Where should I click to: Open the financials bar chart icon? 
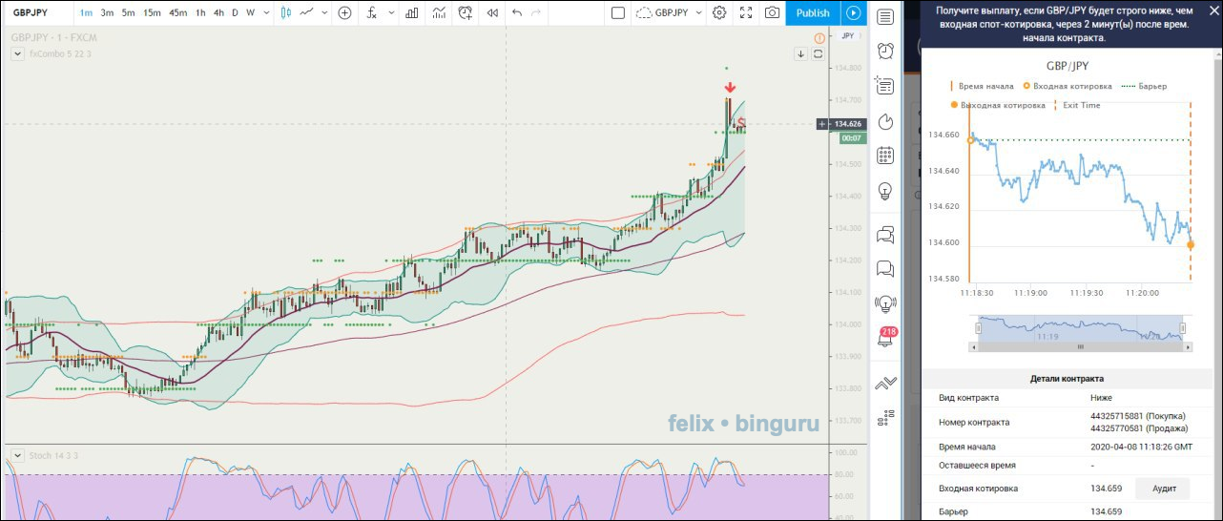click(410, 13)
